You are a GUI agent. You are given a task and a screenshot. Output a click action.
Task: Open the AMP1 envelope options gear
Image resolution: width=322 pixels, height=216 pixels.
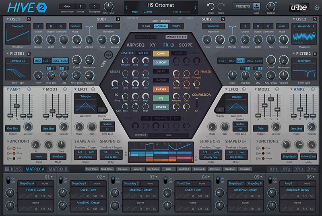coord(29,89)
